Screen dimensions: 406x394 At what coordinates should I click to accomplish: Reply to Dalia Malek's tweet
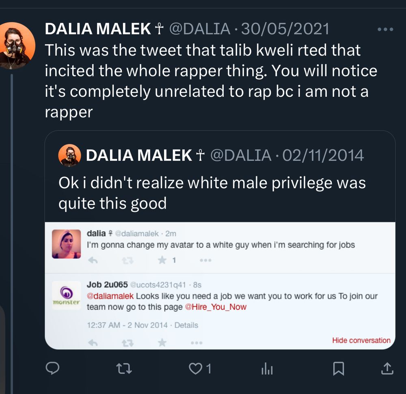(x=52, y=369)
